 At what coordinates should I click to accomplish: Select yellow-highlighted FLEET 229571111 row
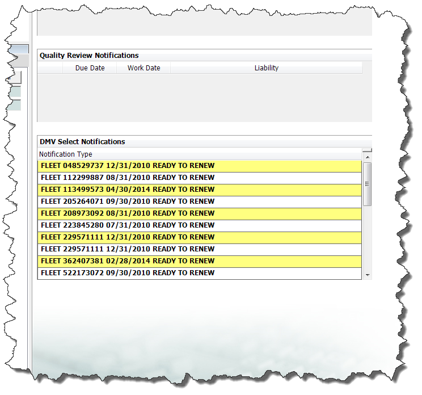click(x=128, y=237)
